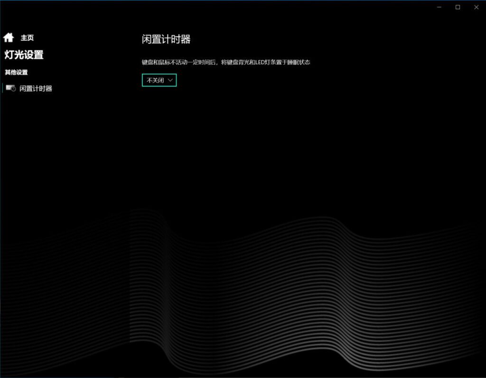Click the 其他设置 section label

pos(16,73)
